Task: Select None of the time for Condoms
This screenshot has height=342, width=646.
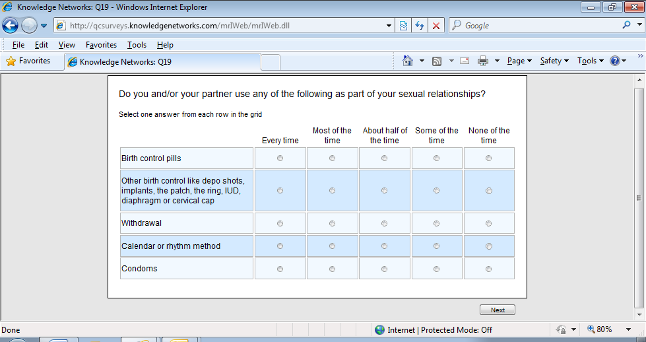Action: click(x=488, y=269)
